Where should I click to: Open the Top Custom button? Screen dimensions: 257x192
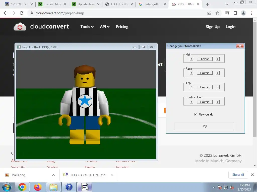click(205, 87)
